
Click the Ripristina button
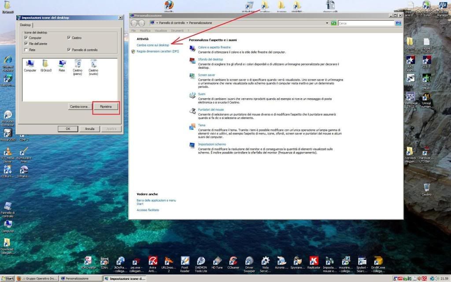click(106, 107)
